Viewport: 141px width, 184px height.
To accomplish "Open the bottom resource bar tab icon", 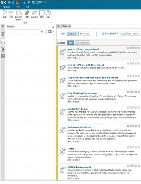I will point(3,56).
